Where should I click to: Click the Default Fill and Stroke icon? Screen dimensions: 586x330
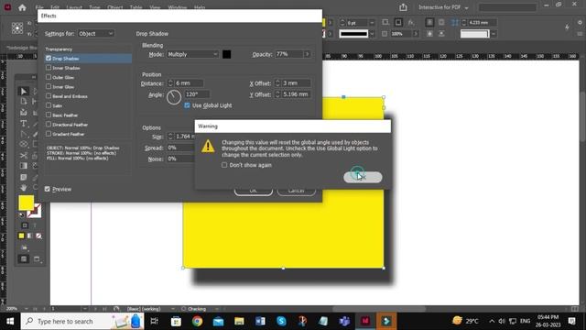pyautogui.click(x=22, y=215)
